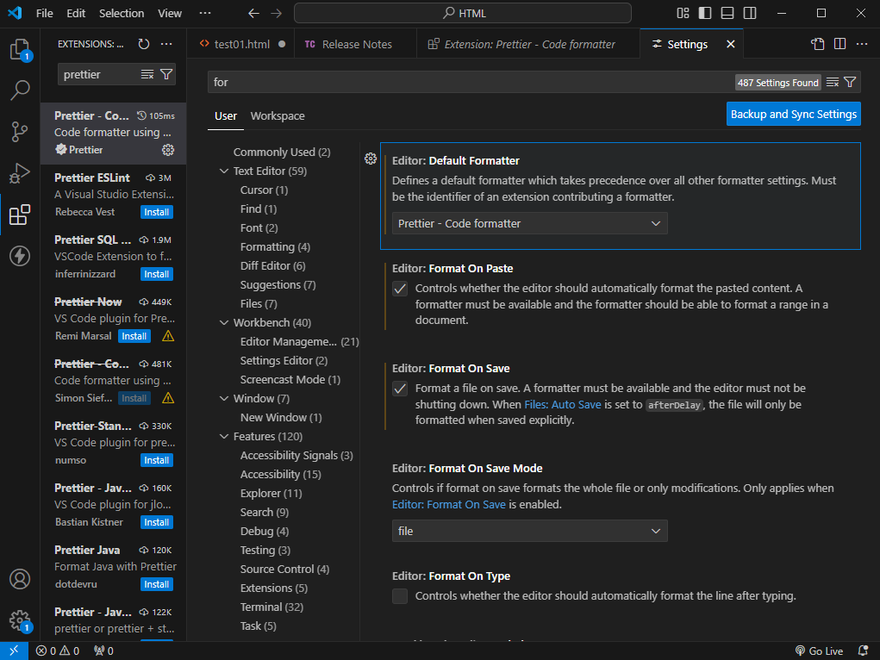
Task: Click Backup and Sync Settings button
Action: 793,114
